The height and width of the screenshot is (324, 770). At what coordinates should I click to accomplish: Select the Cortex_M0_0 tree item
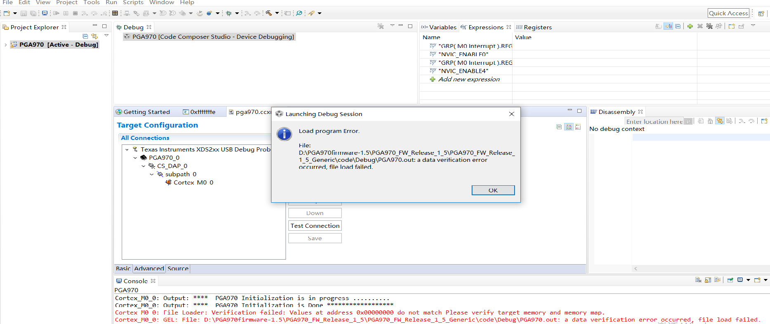(189, 182)
